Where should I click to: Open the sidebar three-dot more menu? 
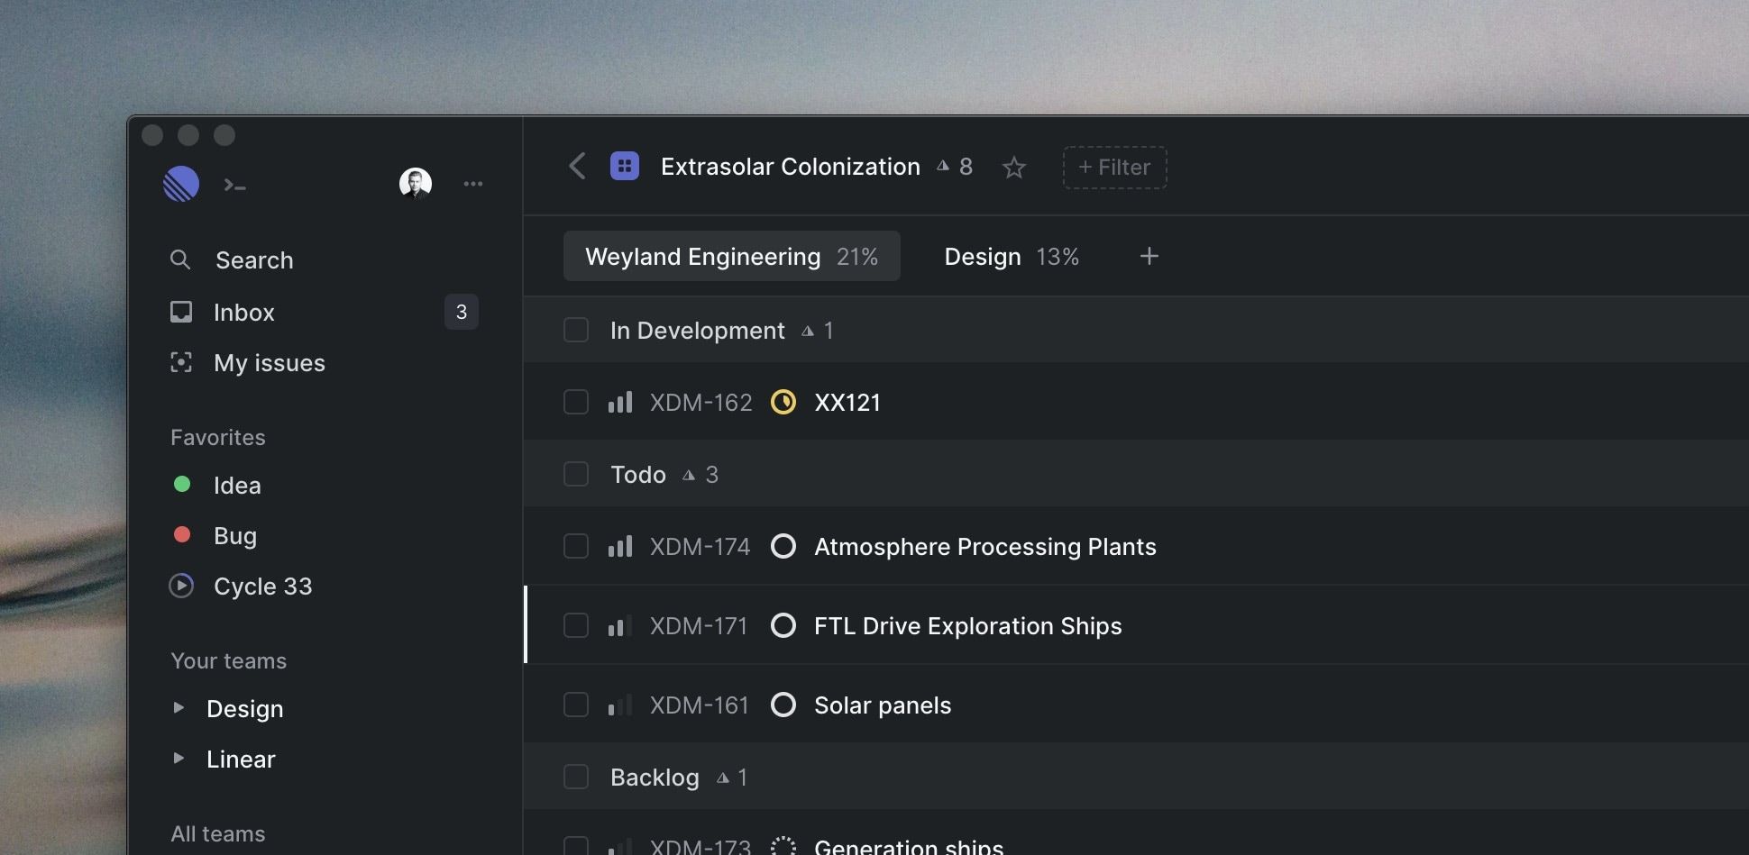click(x=473, y=184)
